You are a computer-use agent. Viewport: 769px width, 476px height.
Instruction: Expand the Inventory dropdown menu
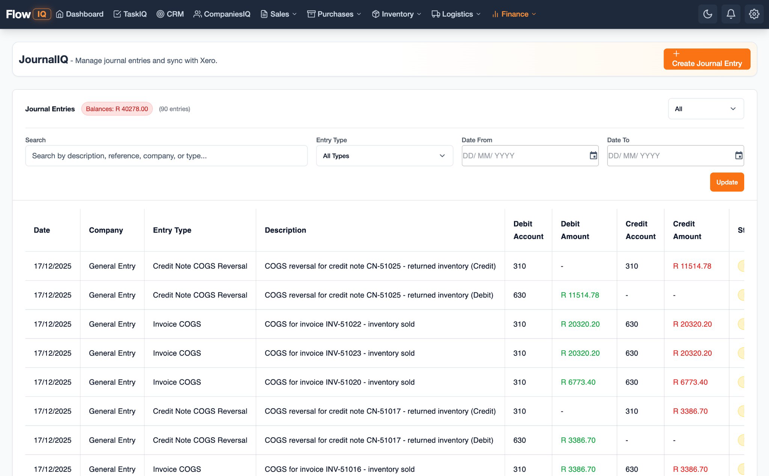397,14
